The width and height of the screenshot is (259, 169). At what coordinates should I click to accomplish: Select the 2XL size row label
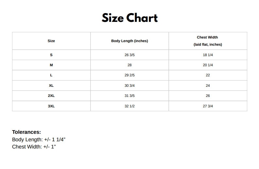click(x=51, y=96)
